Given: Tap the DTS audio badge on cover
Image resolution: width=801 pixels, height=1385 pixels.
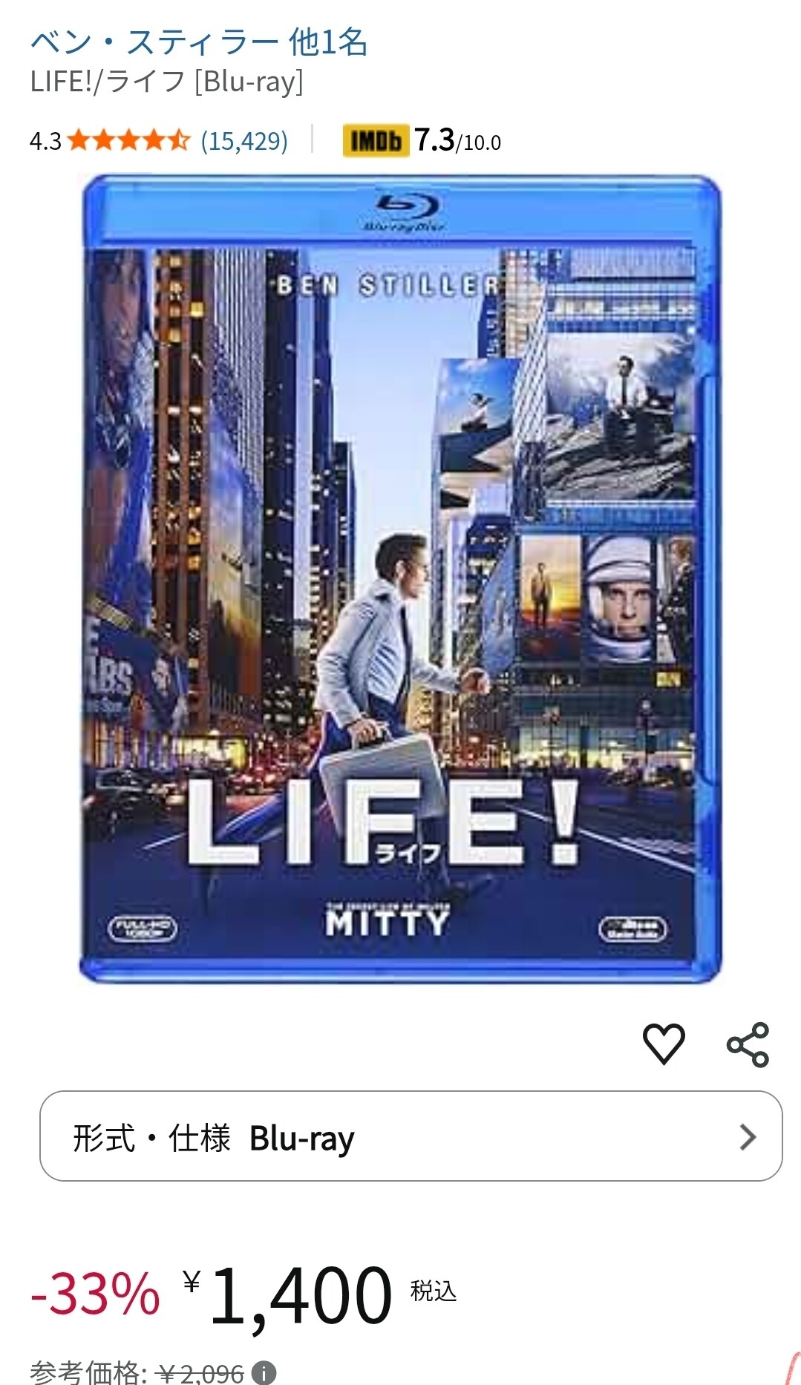Looking at the screenshot, I should (633, 929).
